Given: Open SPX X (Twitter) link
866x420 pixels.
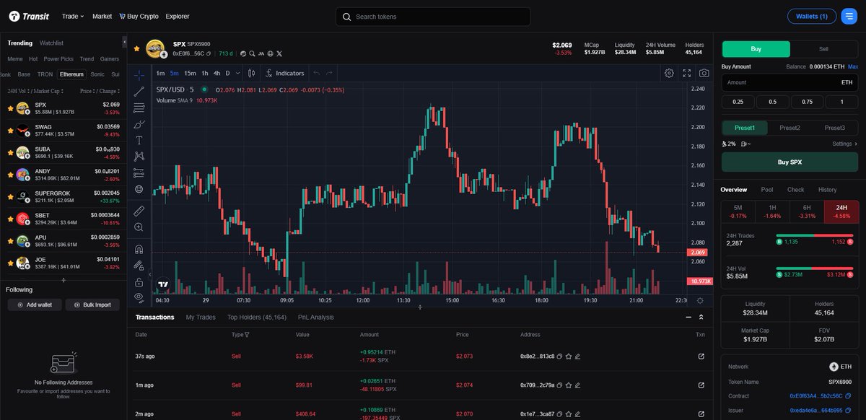Looking at the screenshot, I should [x=280, y=53].
